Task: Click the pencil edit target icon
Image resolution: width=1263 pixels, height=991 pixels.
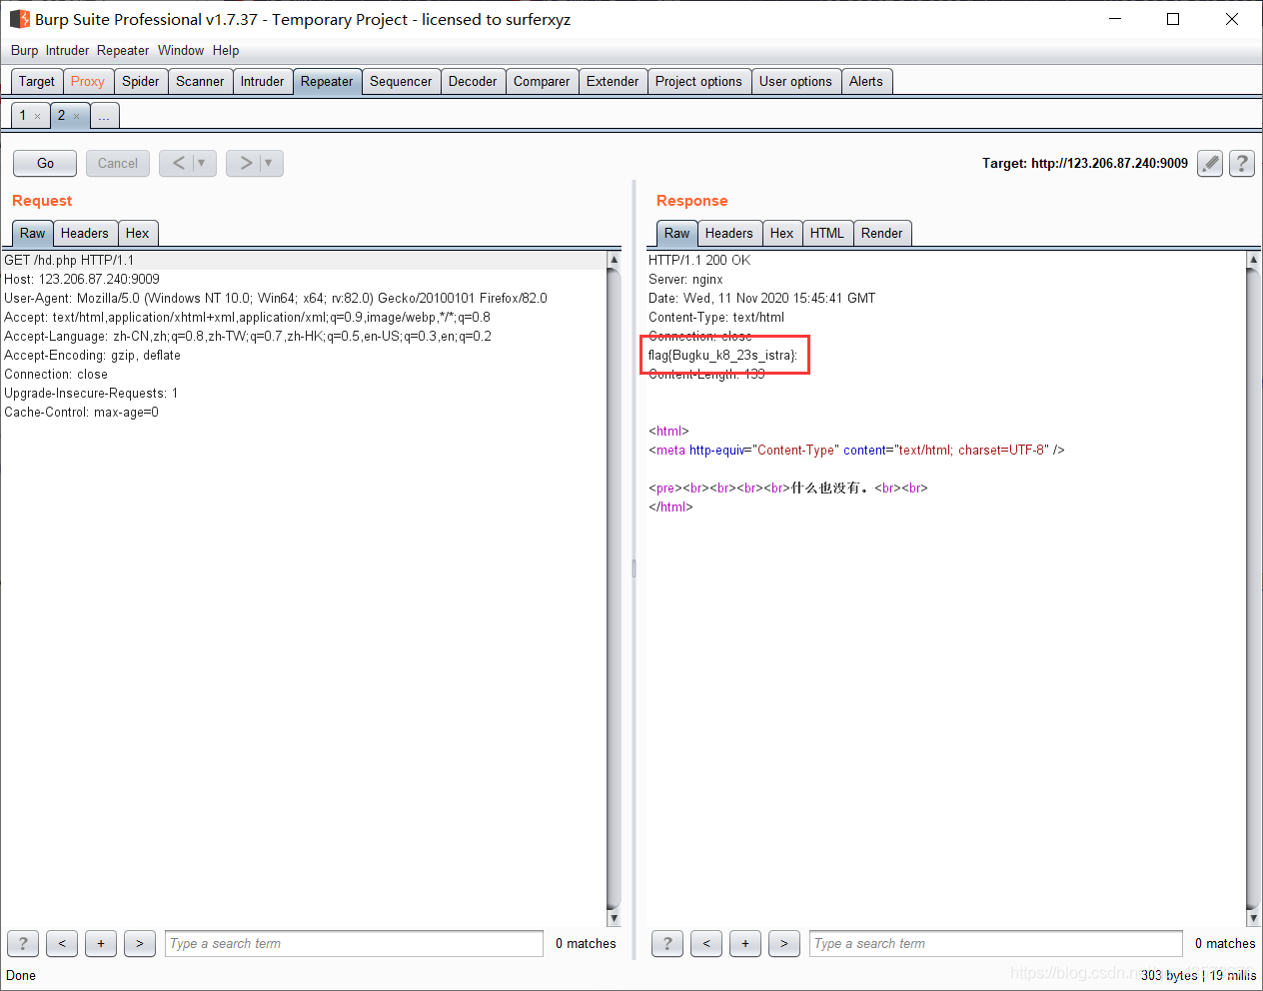Action: tap(1210, 163)
